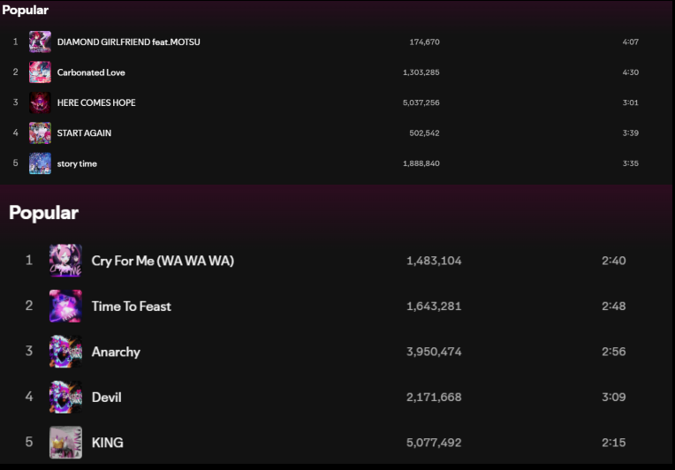This screenshot has height=470, width=675.
Task: Click the START AGAIN duration 3:39
Action: coord(630,133)
